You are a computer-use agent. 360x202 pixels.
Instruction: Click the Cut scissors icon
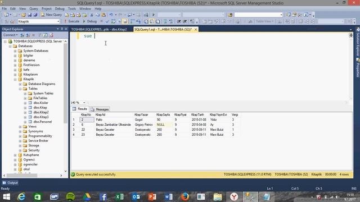(92, 15)
